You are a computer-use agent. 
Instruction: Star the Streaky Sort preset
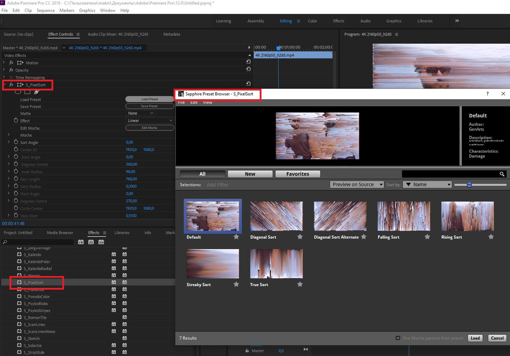(236, 284)
